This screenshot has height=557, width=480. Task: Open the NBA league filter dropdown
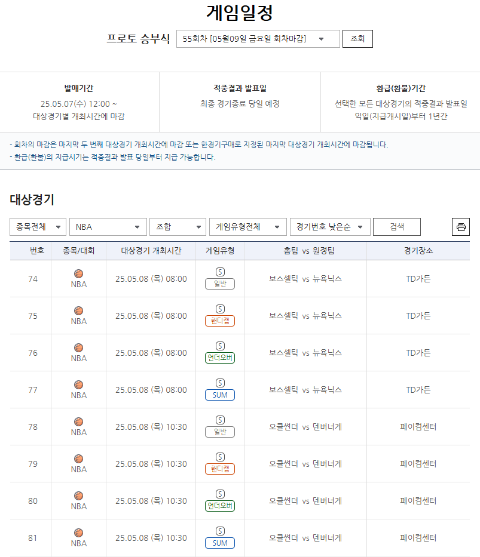[108, 227]
